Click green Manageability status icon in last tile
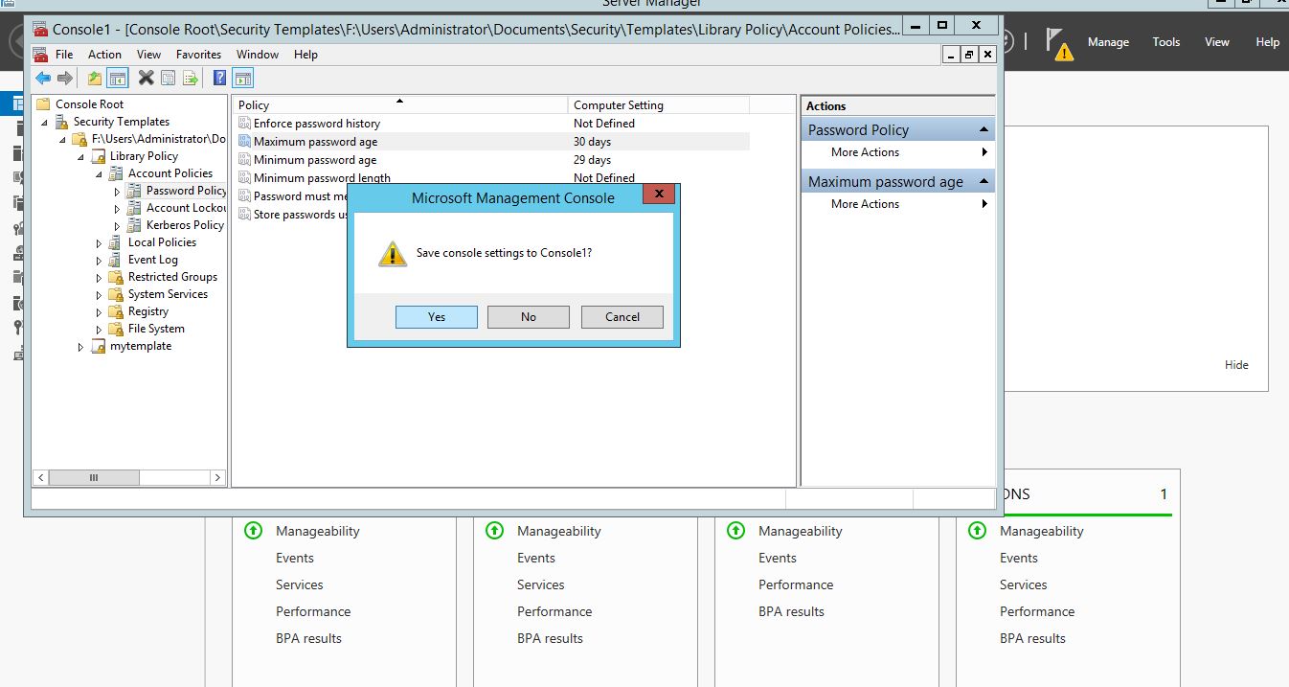 tap(977, 530)
